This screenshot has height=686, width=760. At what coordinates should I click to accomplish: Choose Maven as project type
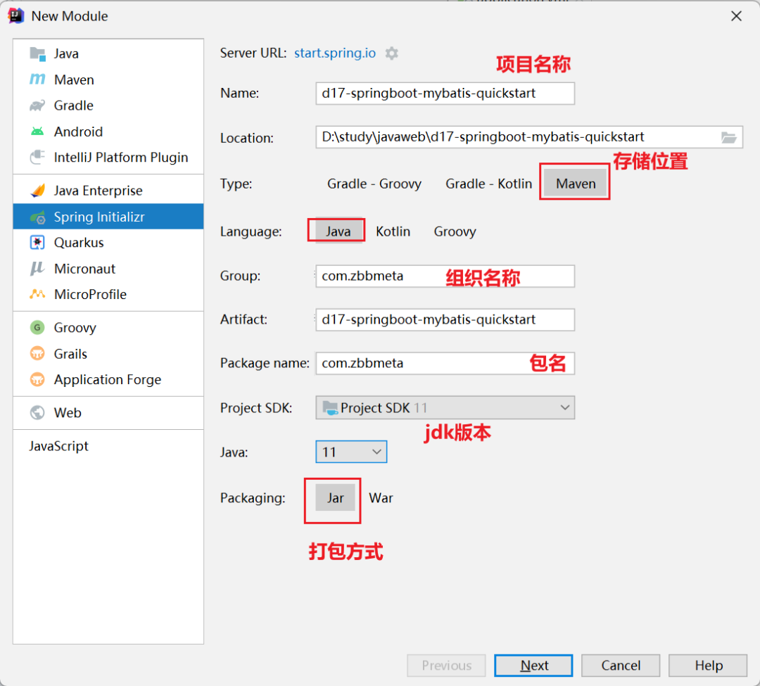[x=576, y=184]
